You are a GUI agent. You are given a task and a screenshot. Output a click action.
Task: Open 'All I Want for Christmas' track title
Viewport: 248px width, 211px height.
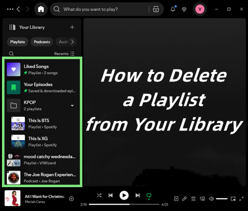(x=45, y=197)
